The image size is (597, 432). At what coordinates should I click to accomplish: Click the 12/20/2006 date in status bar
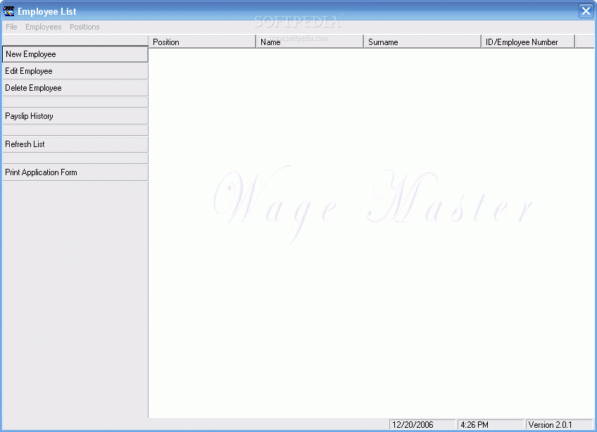(x=422, y=425)
